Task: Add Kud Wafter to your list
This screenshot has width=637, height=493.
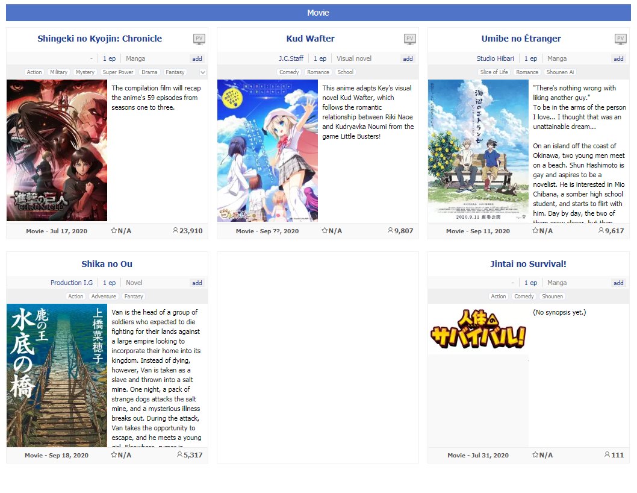Action: point(408,58)
